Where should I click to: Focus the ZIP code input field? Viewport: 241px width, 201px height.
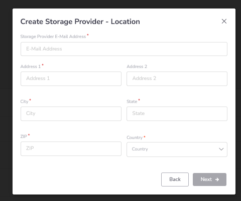[x=71, y=148]
